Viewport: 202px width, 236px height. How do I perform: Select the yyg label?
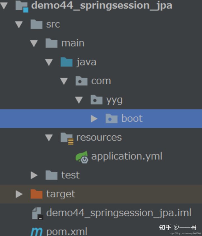(x=114, y=101)
